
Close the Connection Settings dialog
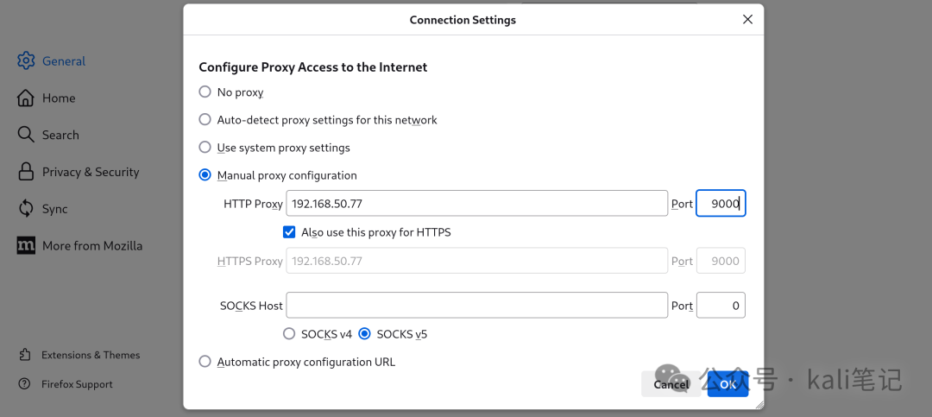748,20
